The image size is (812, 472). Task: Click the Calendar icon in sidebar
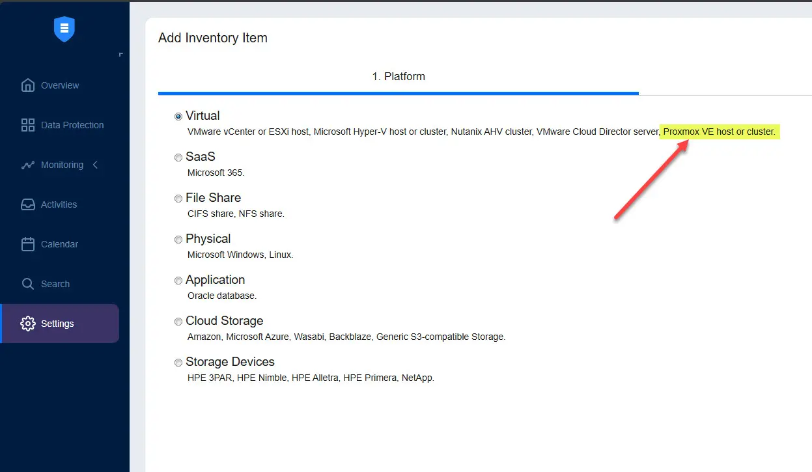coord(28,244)
